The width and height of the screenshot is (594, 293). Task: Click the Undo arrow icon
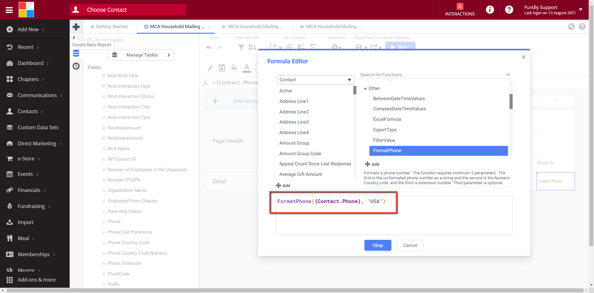pyautogui.click(x=209, y=47)
